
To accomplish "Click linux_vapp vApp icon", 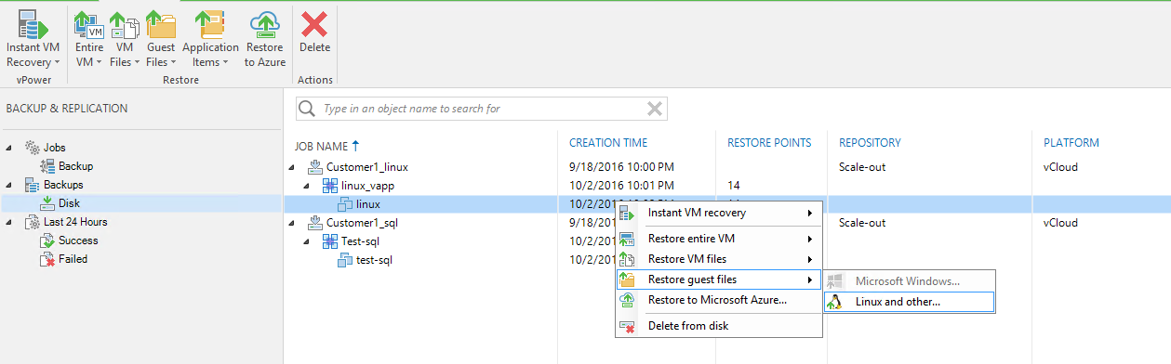I will coord(330,186).
